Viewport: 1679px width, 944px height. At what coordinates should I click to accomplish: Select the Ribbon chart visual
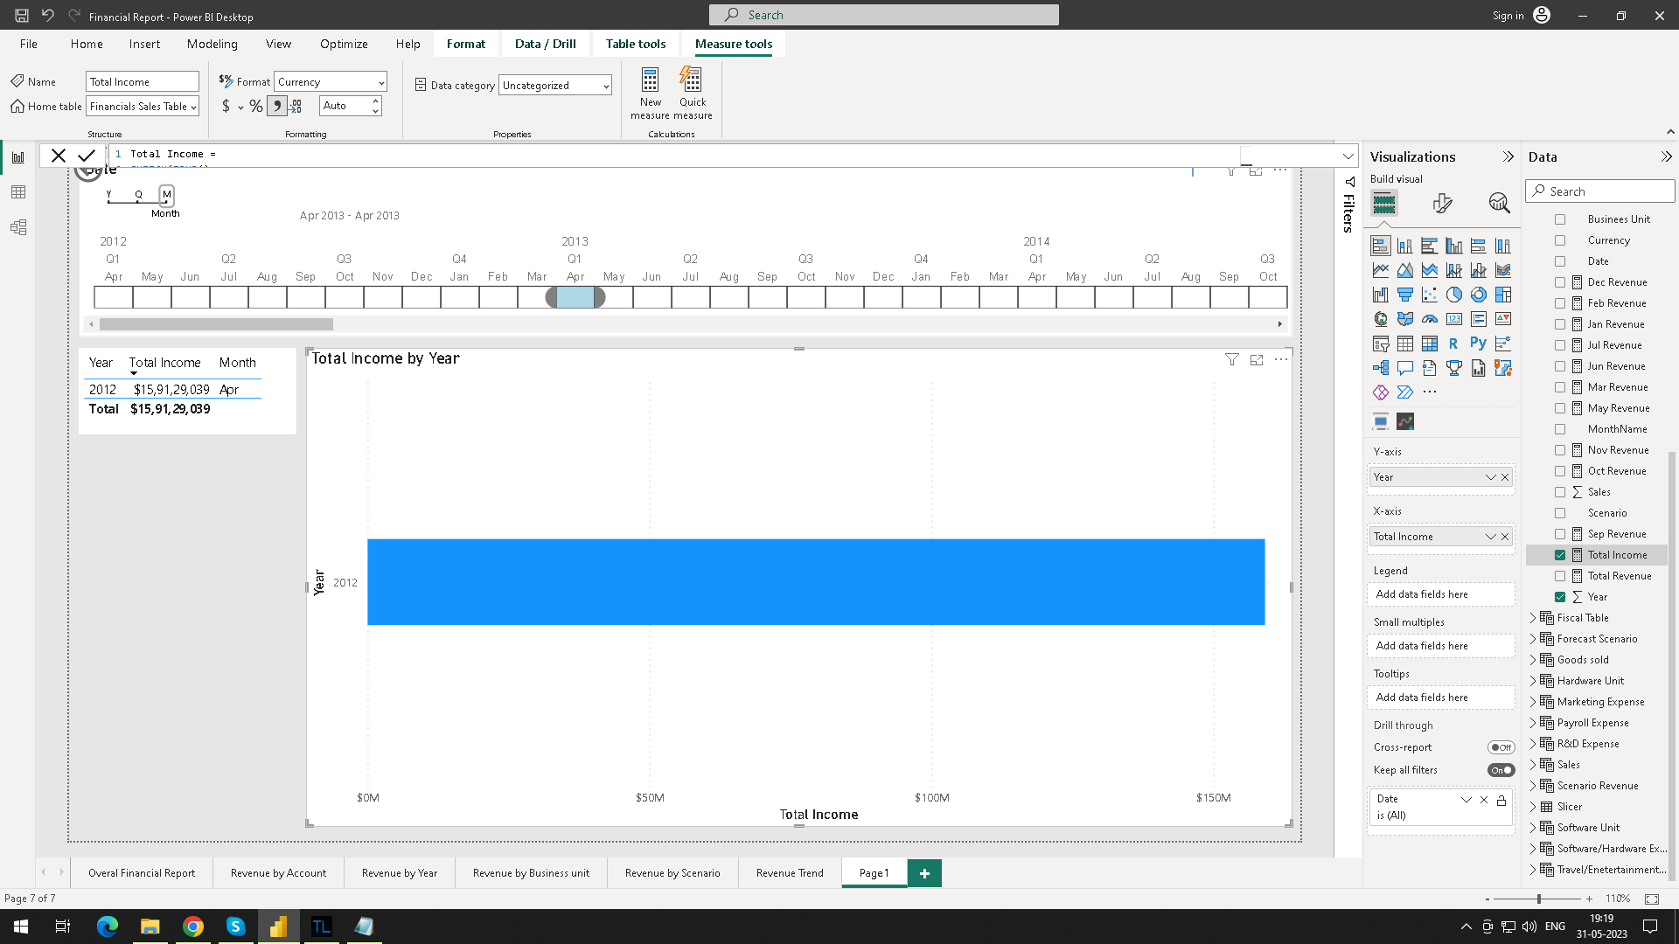[x=1502, y=270]
